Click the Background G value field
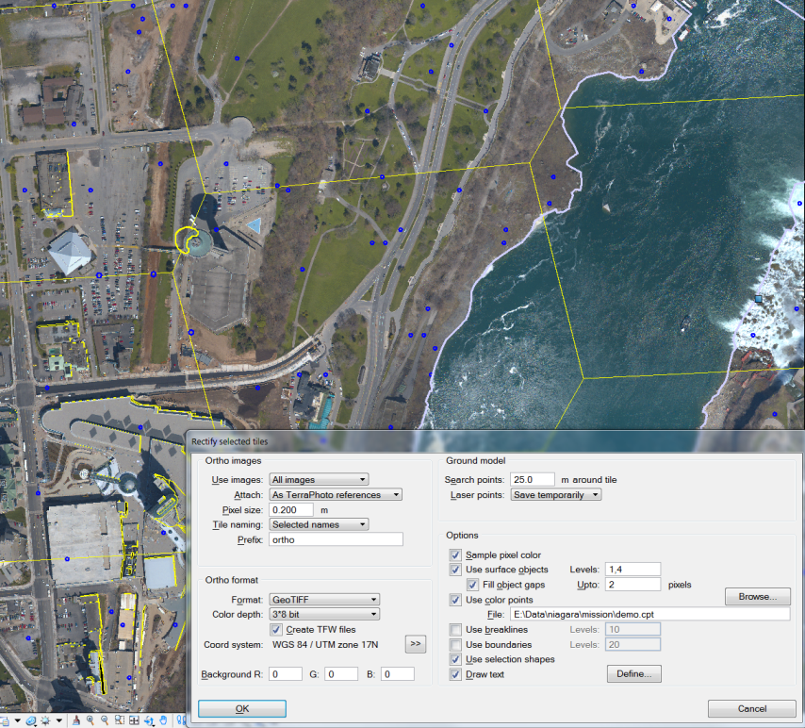The image size is (805, 728). pos(341,674)
